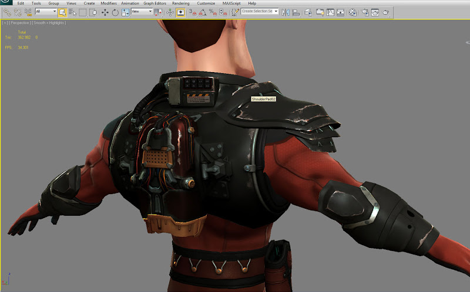470x292 pixels.
Task: Click the Select and Link tool
Action: 7,12
